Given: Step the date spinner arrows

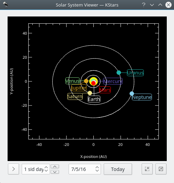Looking at the screenshot, I should pos(97,169).
